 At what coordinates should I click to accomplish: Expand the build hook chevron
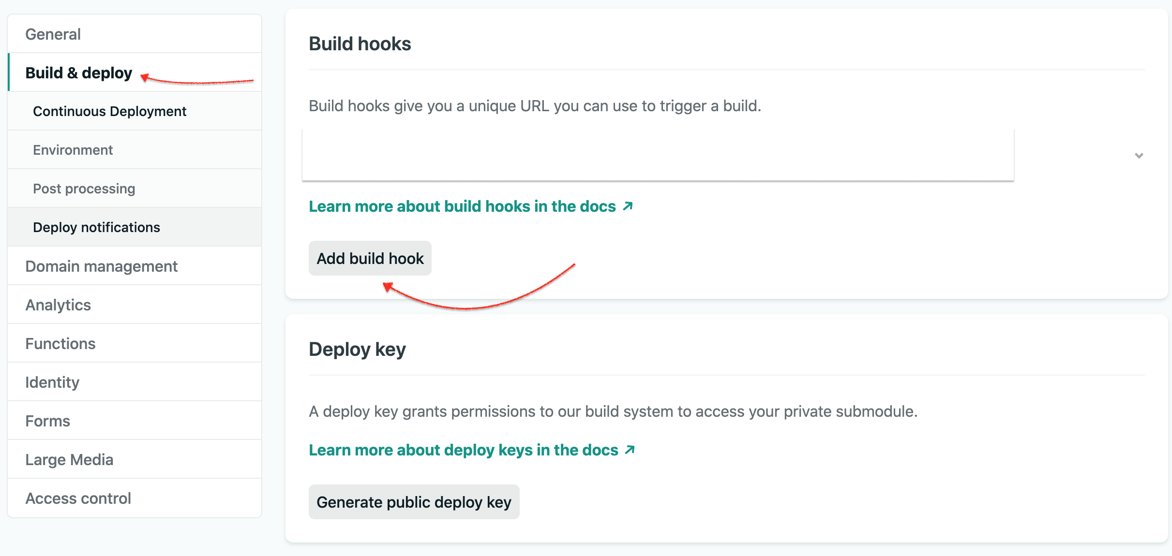(x=1139, y=156)
